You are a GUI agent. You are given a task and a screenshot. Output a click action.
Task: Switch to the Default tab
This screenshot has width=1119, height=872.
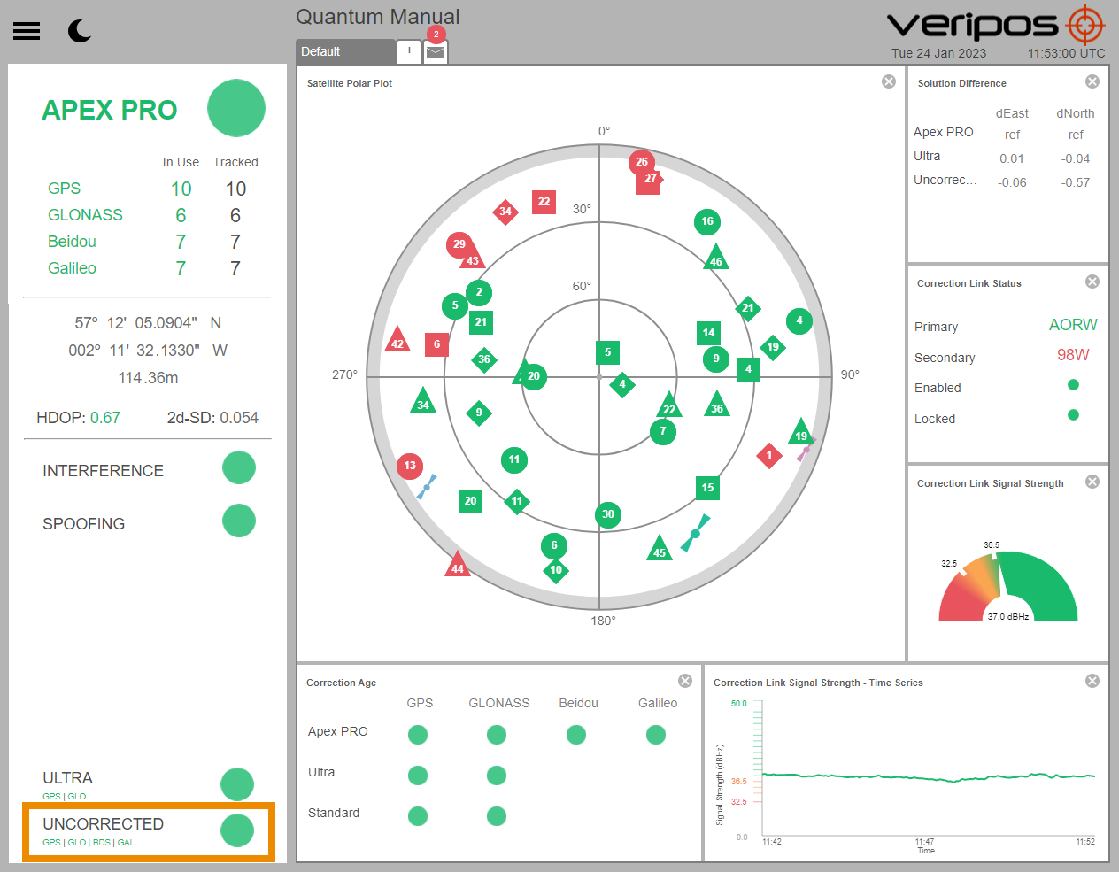pyautogui.click(x=345, y=51)
